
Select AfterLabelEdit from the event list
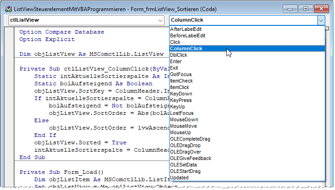point(188,29)
